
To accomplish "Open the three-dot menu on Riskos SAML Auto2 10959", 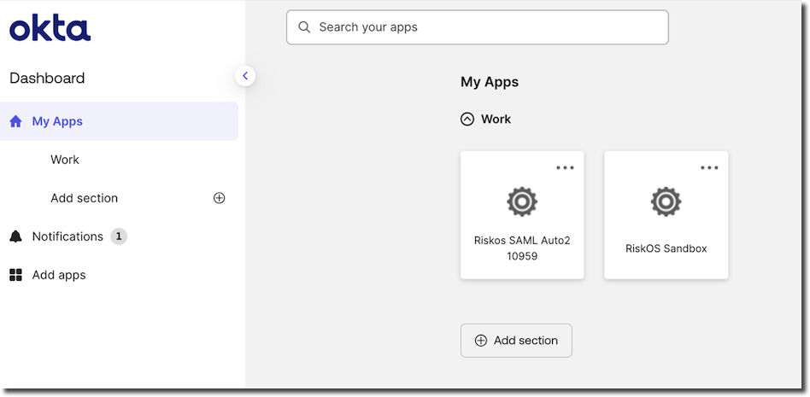I will [x=565, y=168].
